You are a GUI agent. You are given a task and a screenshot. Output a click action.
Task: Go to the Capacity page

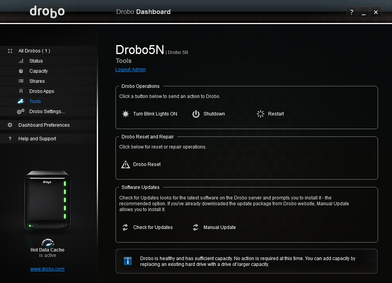pyautogui.click(x=38, y=71)
